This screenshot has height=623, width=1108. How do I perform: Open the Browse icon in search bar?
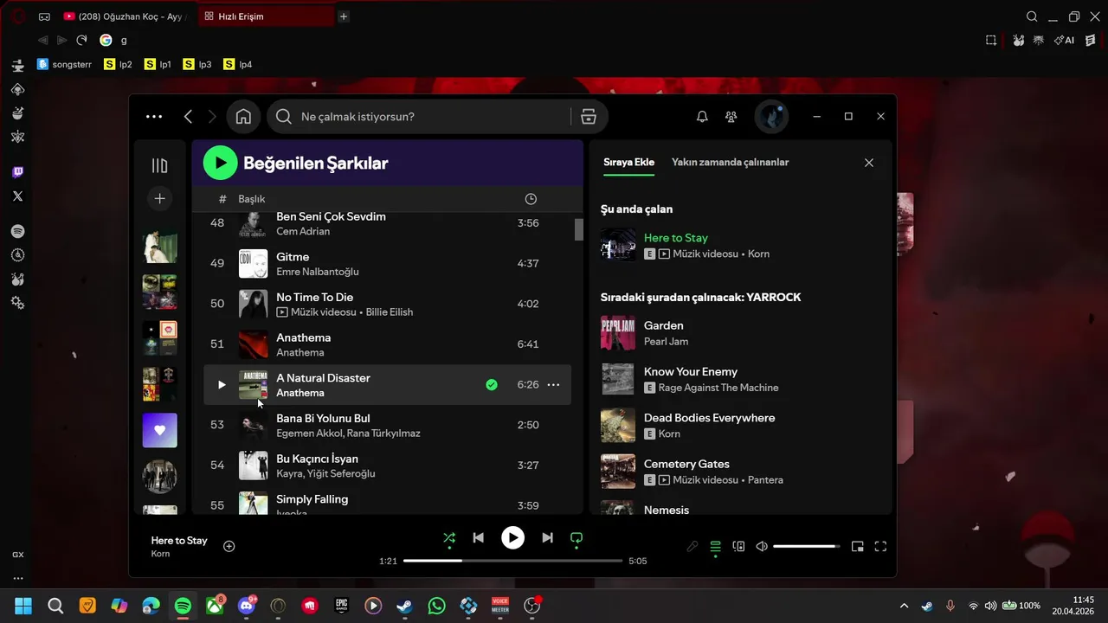pos(589,117)
